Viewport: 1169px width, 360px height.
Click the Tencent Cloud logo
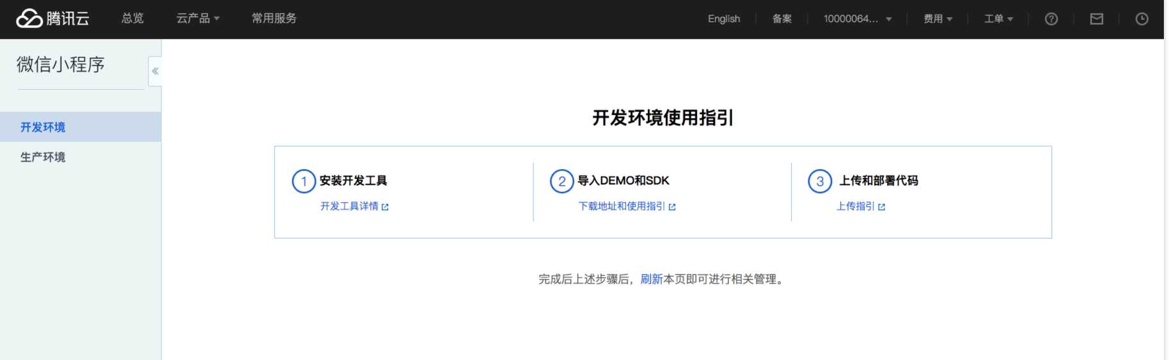click(x=52, y=19)
